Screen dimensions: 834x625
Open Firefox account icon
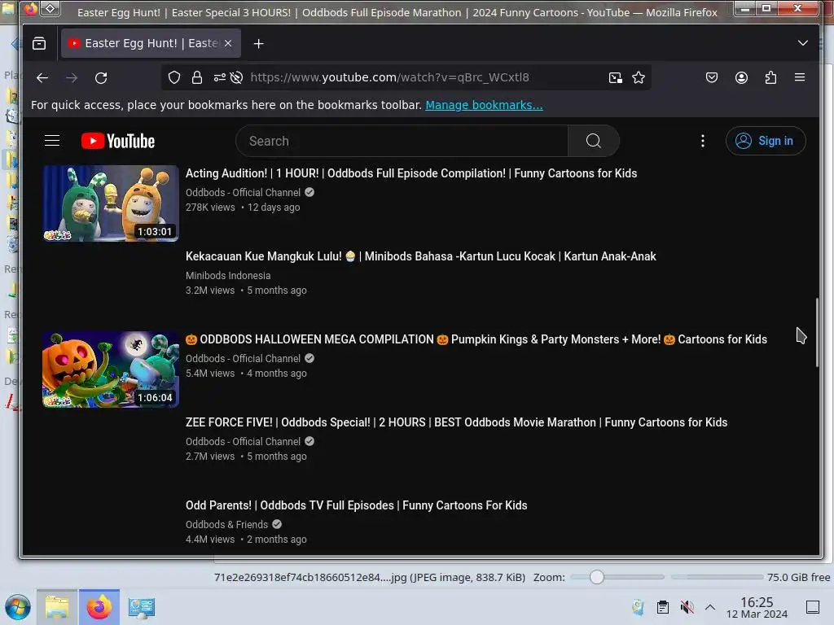click(741, 77)
